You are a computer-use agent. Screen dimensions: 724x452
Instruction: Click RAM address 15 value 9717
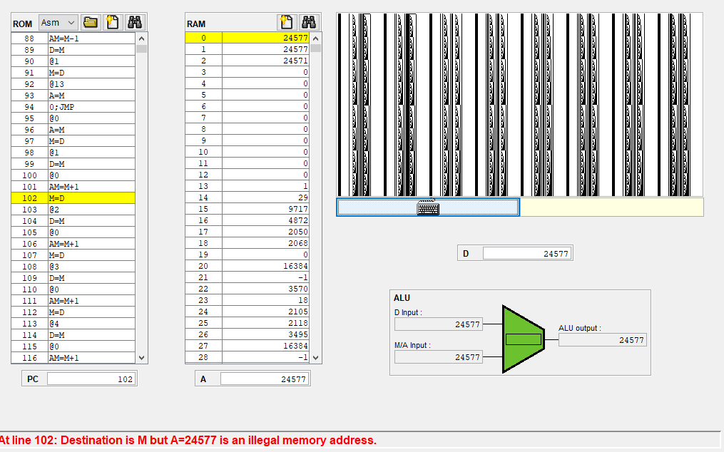(265, 209)
